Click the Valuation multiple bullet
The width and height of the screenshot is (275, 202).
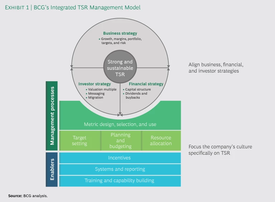[x=101, y=89]
